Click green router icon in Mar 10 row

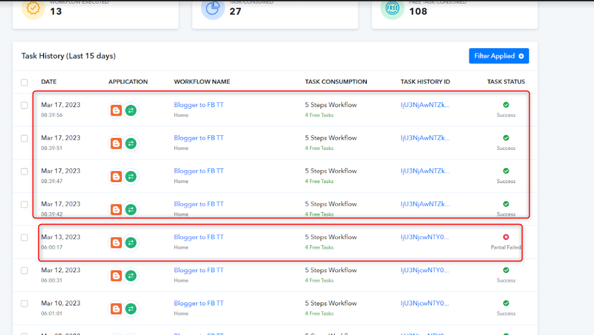tap(131, 309)
